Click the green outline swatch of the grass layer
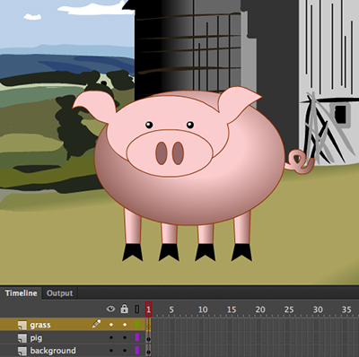This screenshot has height=357, width=359. pos(137,325)
